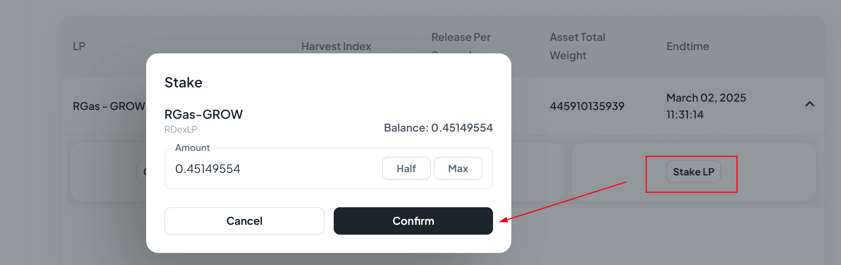This screenshot has height=265, width=841.
Task: Set amount to Half of balance
Action: point(406,169)
